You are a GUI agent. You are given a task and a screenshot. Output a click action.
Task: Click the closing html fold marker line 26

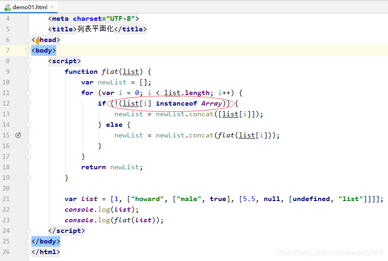[28, 252]
